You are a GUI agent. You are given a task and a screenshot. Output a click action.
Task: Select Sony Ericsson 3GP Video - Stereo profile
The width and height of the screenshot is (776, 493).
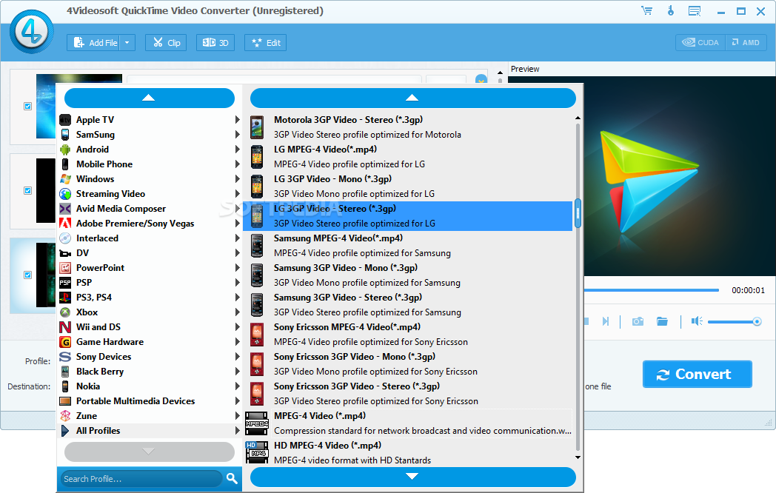click(x=408, y=394)
